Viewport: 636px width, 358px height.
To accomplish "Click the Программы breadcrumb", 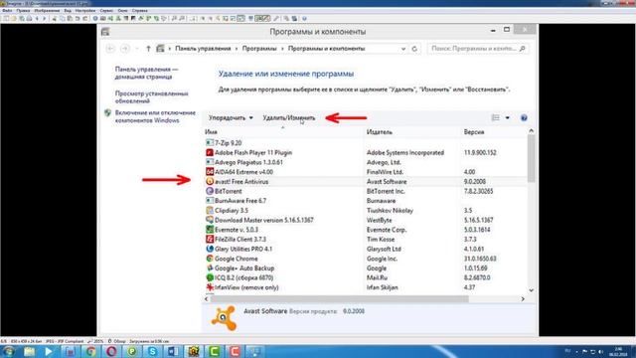I will tap(259, 49).
